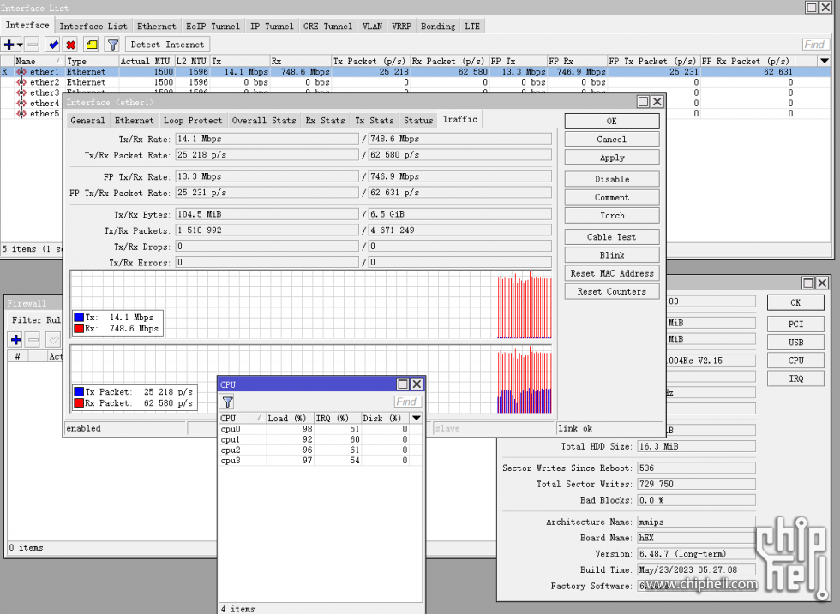Click the blue plus add interface icon
The width and height of the screenshot is (840, 614).
point(9,45)
